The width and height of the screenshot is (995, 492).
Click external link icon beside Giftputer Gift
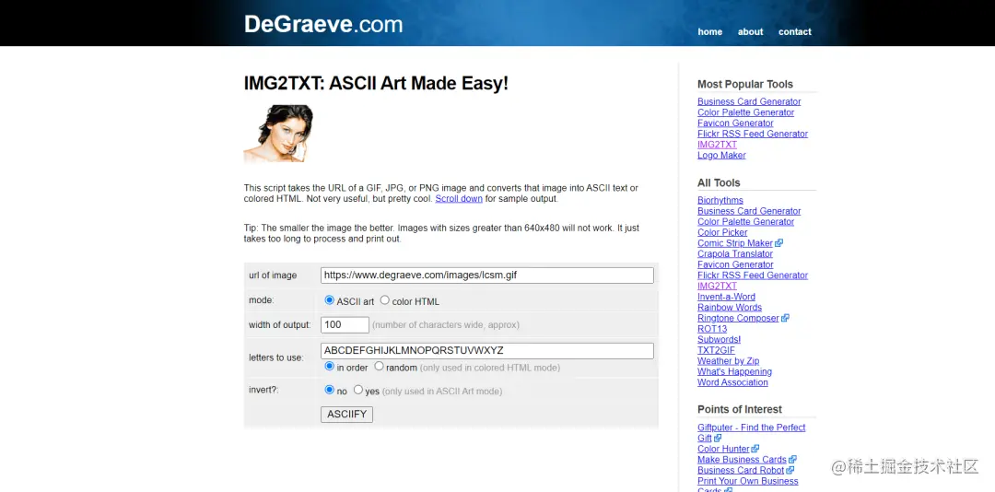(718, 439)
